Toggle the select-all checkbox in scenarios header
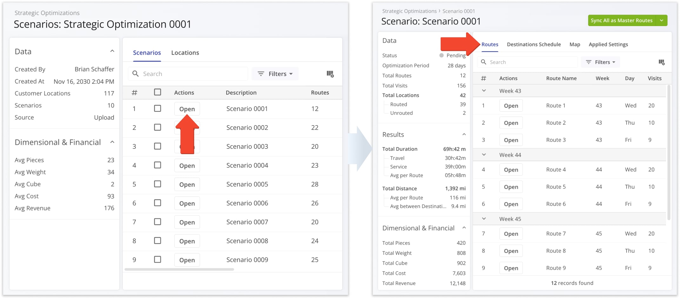The width and height of the screenshot is (680, 299). click(157, 92)
